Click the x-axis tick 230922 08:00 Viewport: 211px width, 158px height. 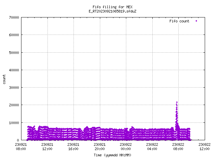point(178,147)
